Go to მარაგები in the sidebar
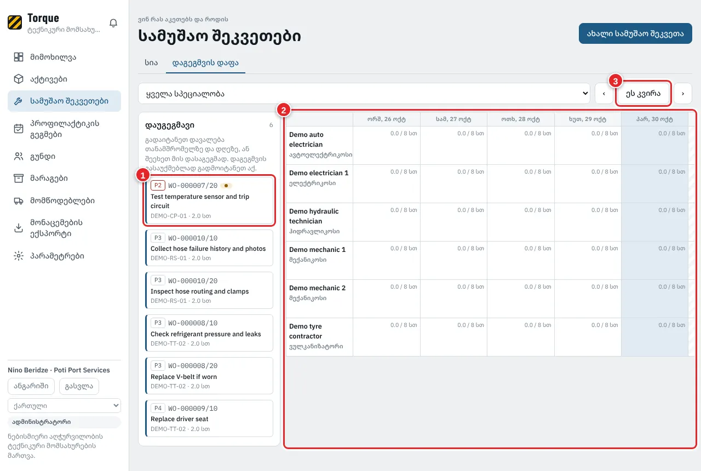The width and height of the screenshot is (701, 471). point(64,179)
